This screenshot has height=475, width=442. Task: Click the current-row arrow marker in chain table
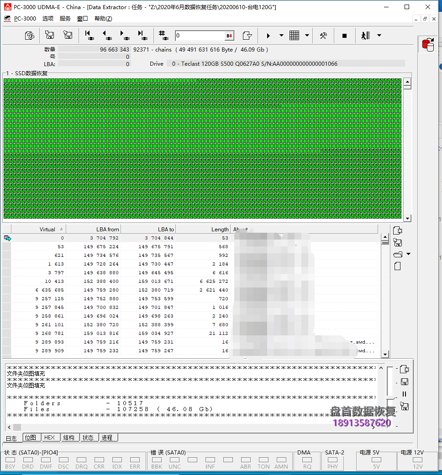(x=7, y=238)
